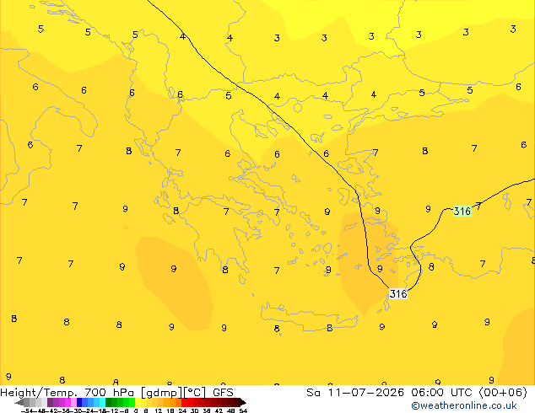This screenshot has width=535, height=413.
Task: Click the 'Sa 11-07-2026 06:00 UTC' timestamp
Action: 391,393
